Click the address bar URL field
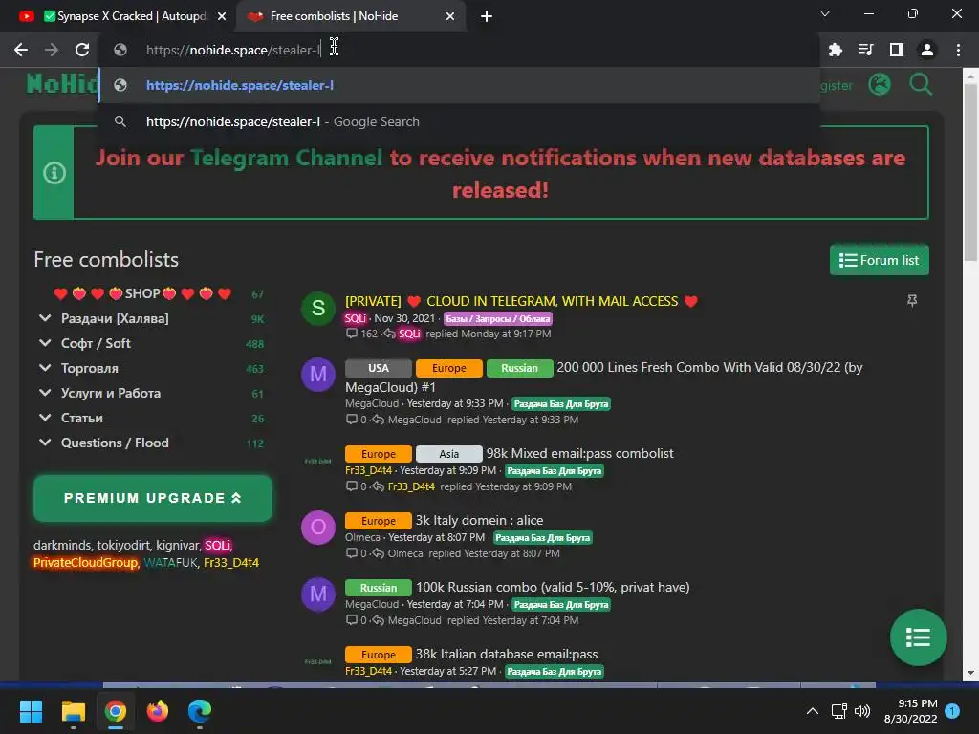This screenshot has width=979, height=734. 459,50
